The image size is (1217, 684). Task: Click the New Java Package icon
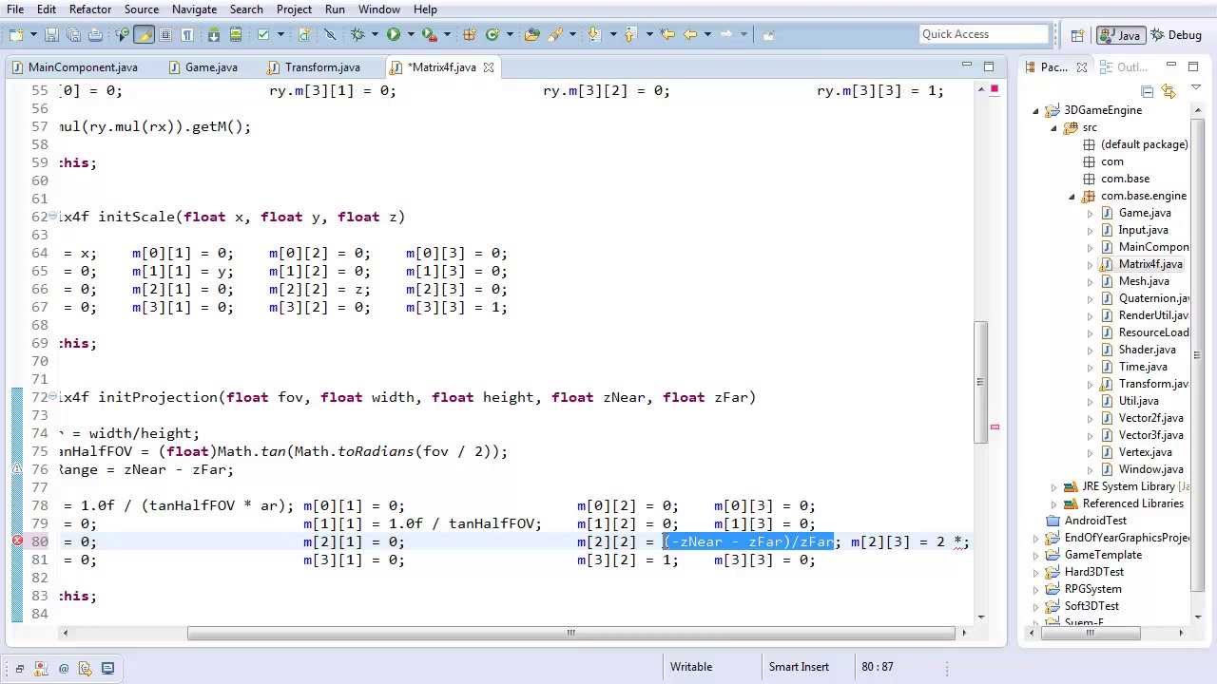[x=469, y=34]
